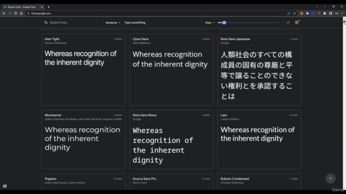Screen dimensions: 346x194
Task: Click the Steve Matteson designer name
Action: [x=142, y=43]
